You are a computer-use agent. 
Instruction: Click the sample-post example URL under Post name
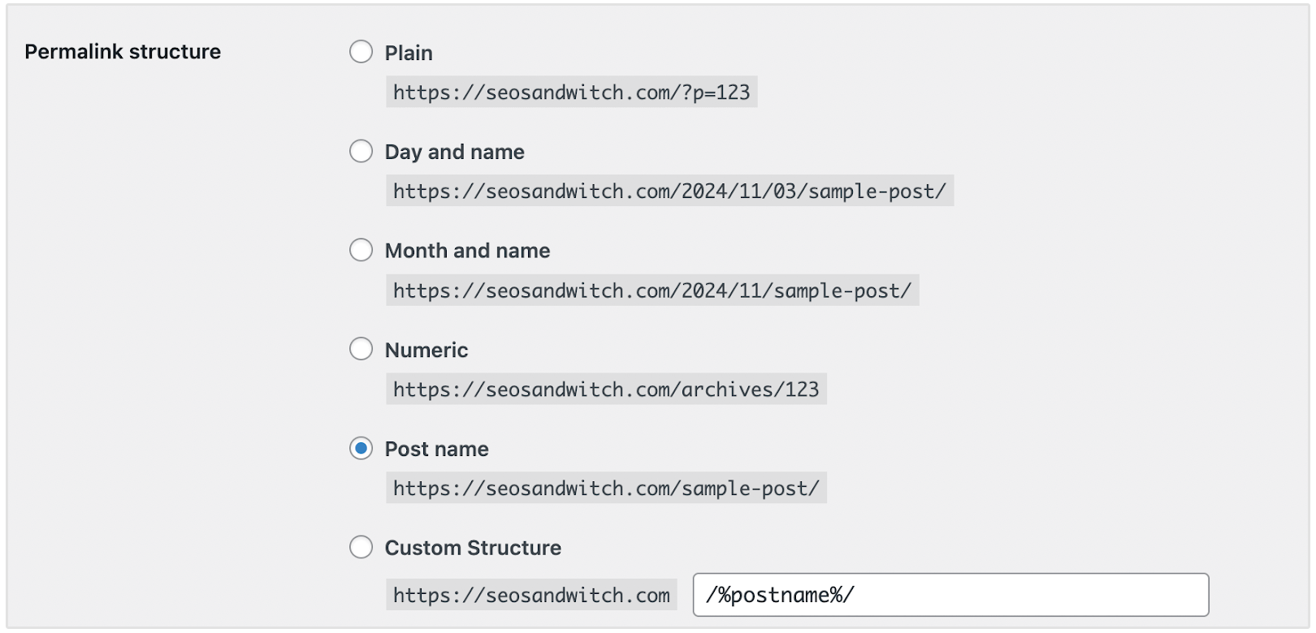point(605,488)
